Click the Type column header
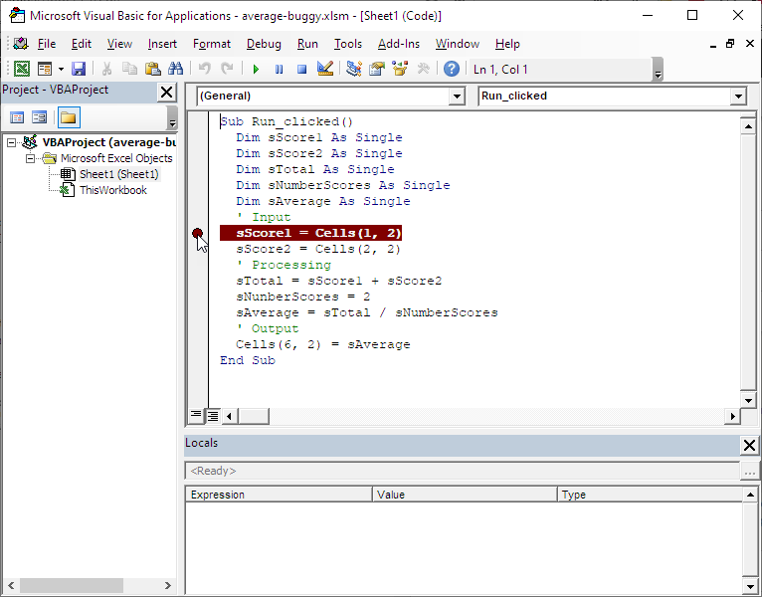The height and width of the screenshot is (597, 762). [x=651, y=495]
